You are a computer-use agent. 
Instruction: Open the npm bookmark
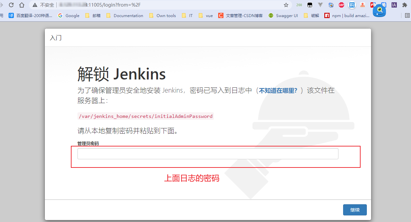(x=347, y=15)
